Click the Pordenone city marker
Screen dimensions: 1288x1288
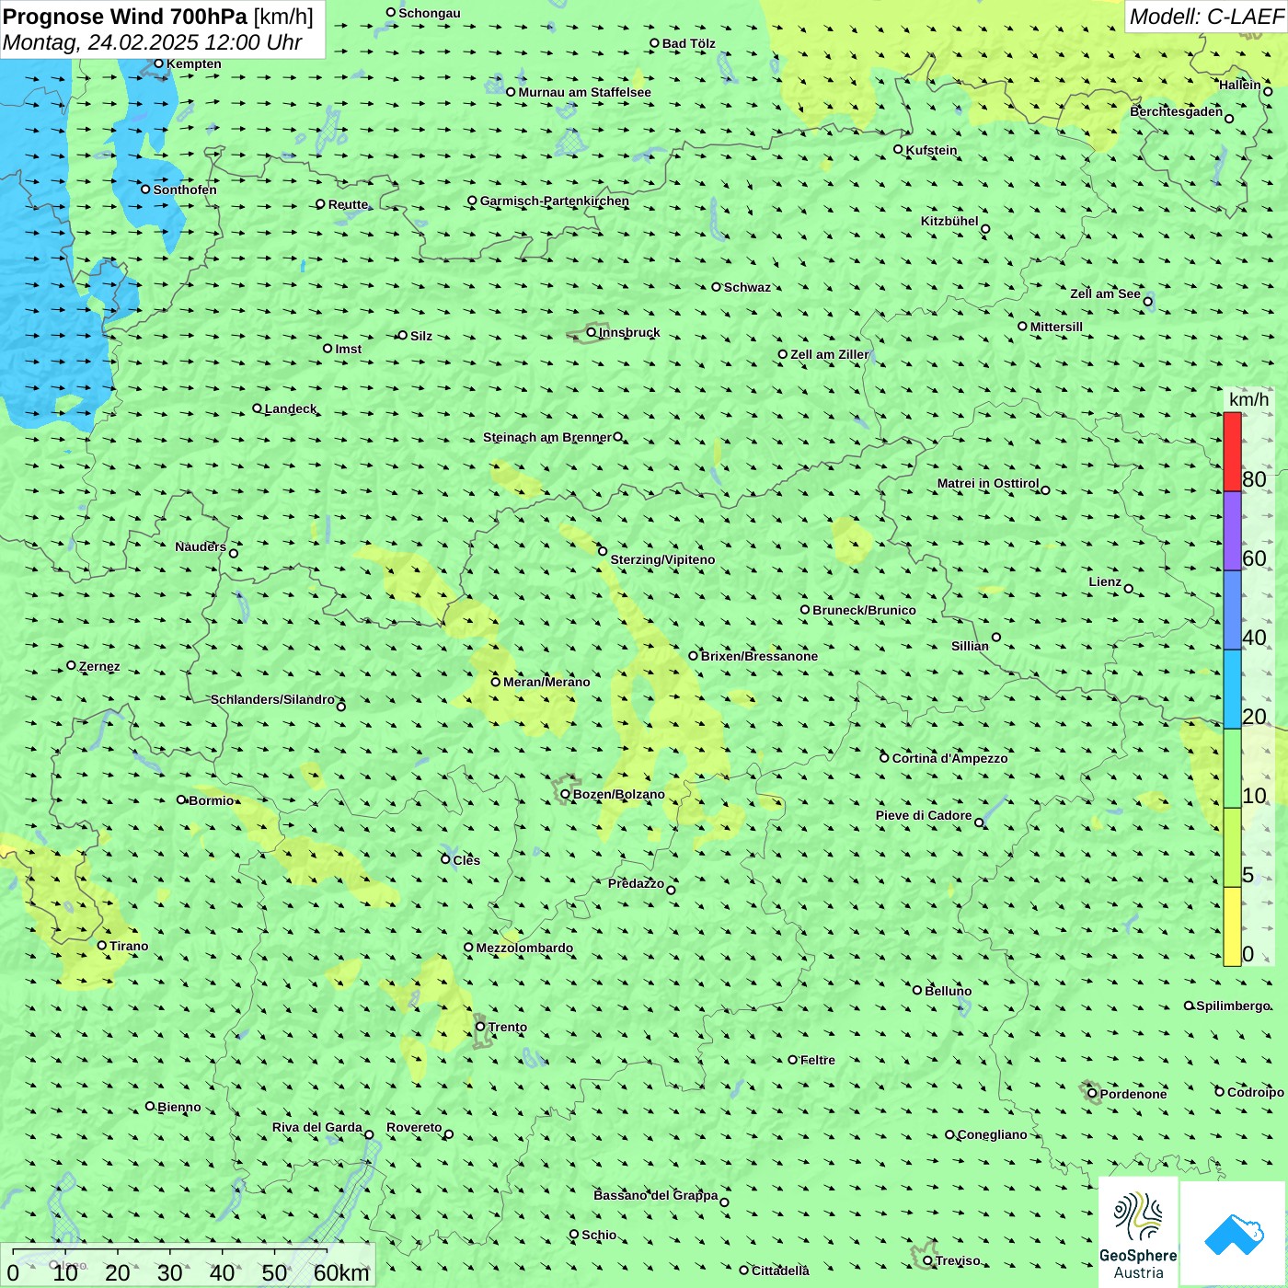1093,1094
